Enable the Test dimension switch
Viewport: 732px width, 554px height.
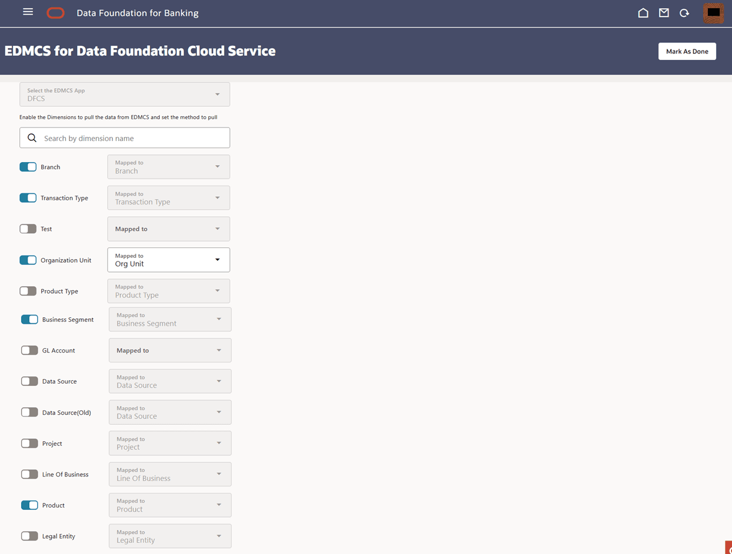(28, 229)
